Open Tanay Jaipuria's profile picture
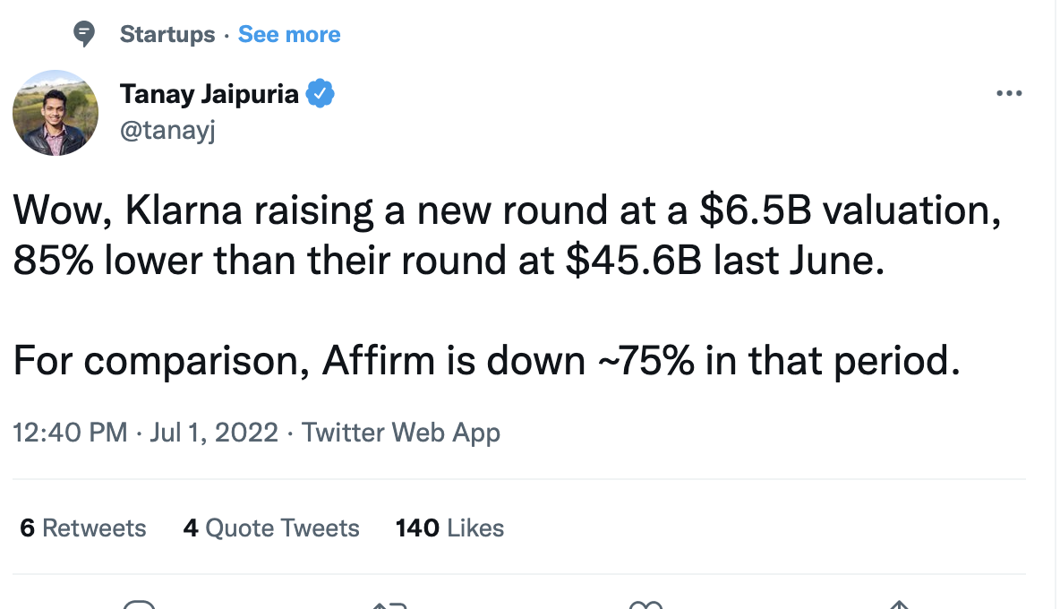 pyautogui.click(x=56, y=112)
